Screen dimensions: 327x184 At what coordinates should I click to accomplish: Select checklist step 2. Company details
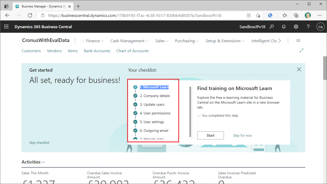tap(155, 96)
